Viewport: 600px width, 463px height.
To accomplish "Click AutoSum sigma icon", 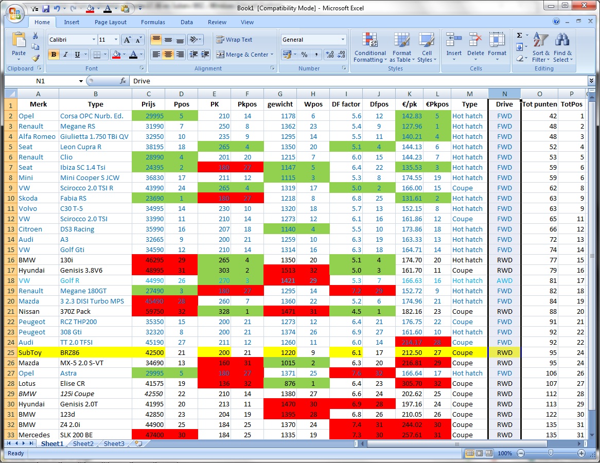I will [x=520, y=35].
